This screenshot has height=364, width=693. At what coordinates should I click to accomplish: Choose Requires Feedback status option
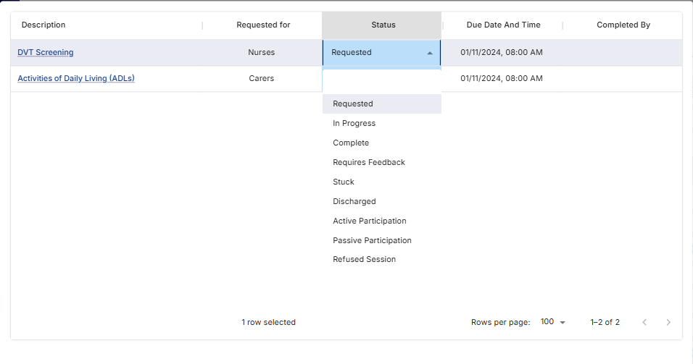click(x=369, y=162)
